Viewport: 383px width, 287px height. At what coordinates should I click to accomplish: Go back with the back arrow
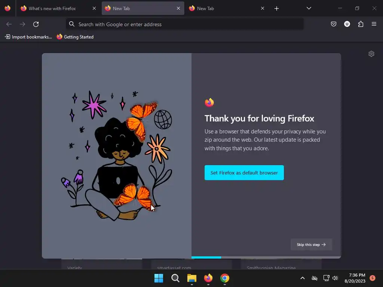coord(9,24)
